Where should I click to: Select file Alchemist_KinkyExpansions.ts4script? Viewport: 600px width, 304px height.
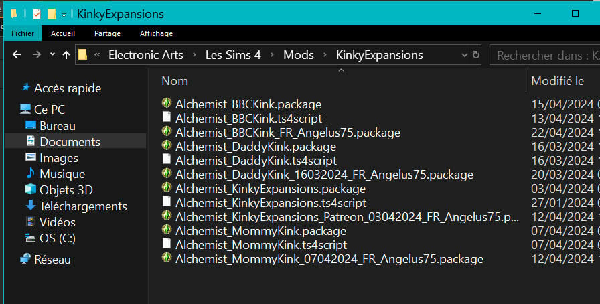point(271,203)
